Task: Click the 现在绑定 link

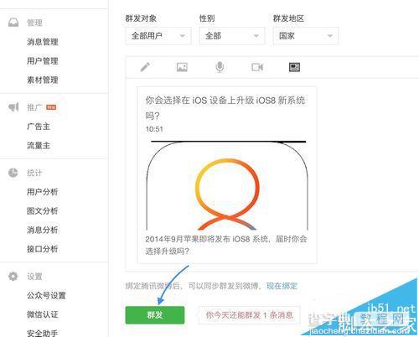Action: click(282, 286)
